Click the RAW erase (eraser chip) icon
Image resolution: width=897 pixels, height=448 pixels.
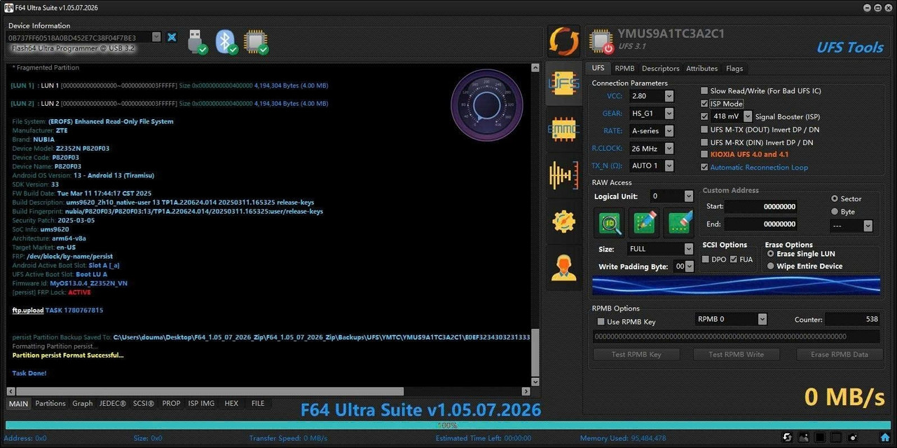(678, 222)
